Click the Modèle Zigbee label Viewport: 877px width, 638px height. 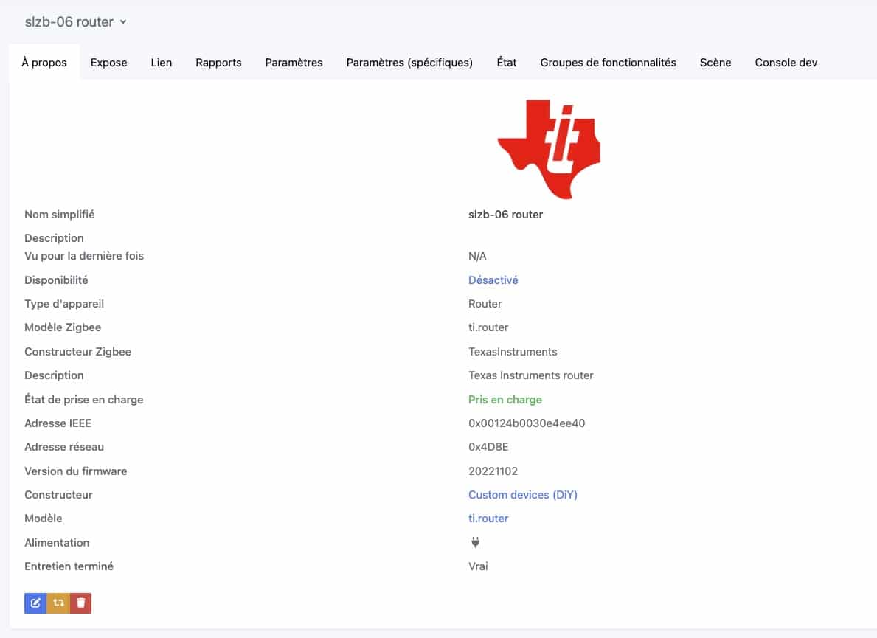coord(63,327)
